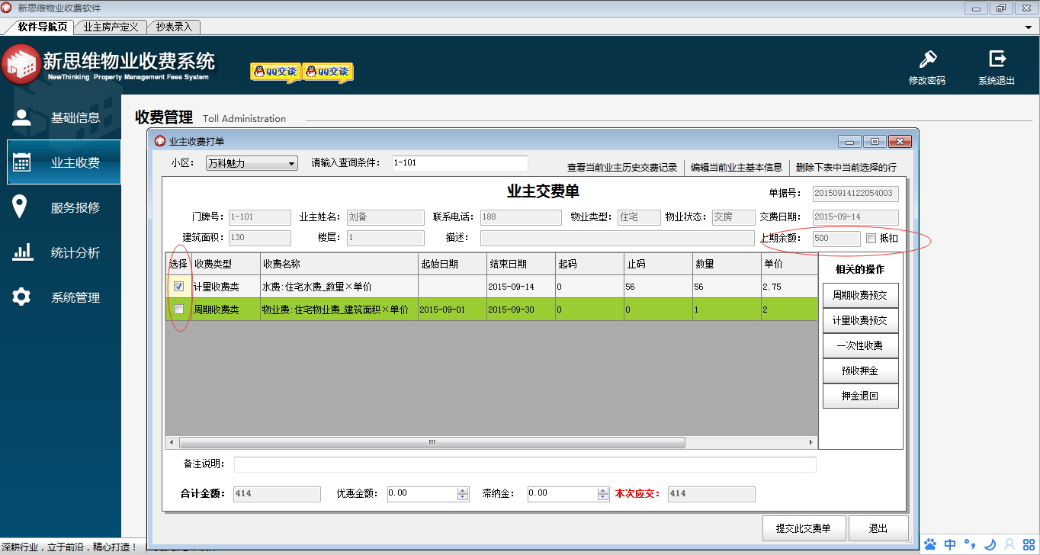Click the 业主收费 calendar icon
The width and height of the screenshot is (1040, 555).
[22, 162]
